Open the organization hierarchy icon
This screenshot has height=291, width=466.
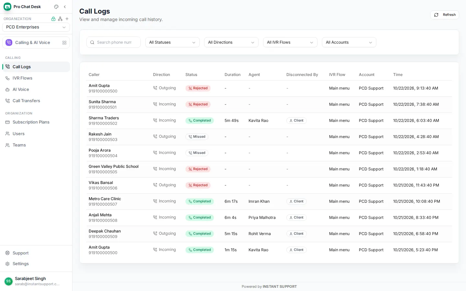click(x=60, y=19)
